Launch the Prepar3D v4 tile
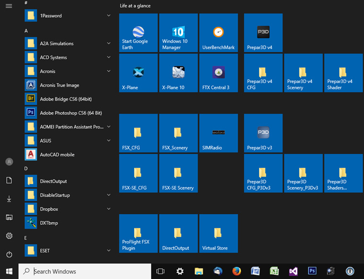364x279 pixels. (263, 33)
